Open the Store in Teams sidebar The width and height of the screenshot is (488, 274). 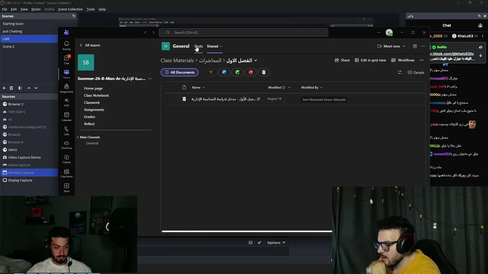click(66, 188)
